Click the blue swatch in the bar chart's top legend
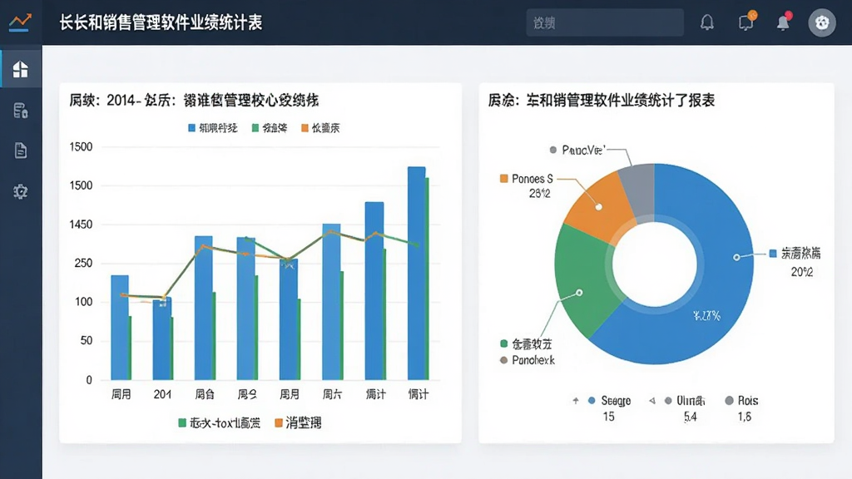Image resolution: width=852 pixels, height=479 pixels. tap(191, 128)
